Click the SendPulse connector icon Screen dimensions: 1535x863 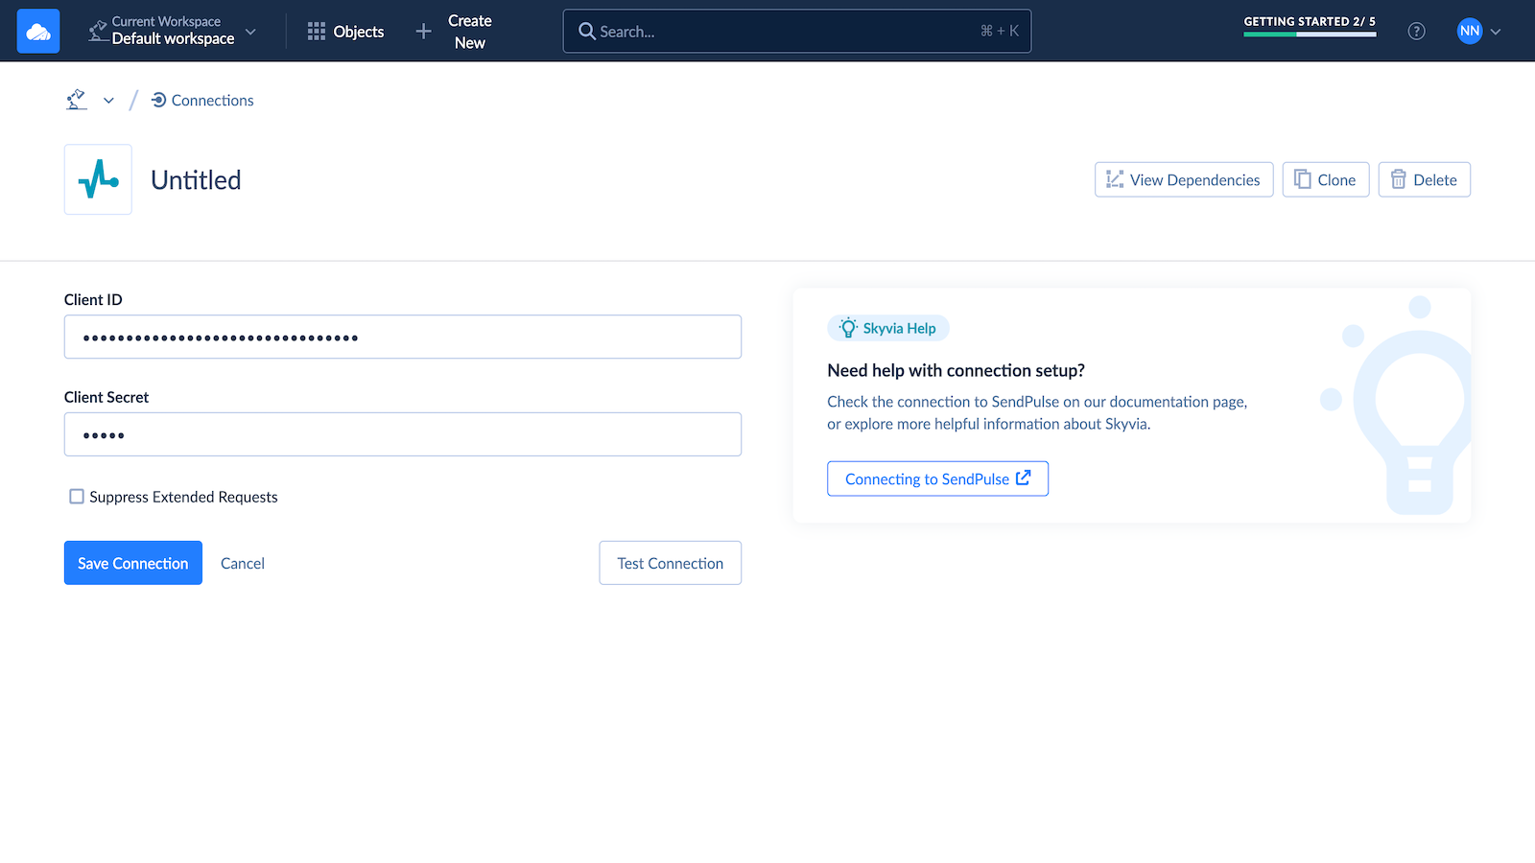click(x=98, y=179)
